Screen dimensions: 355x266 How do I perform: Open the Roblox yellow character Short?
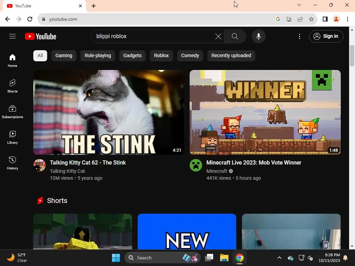83,232
